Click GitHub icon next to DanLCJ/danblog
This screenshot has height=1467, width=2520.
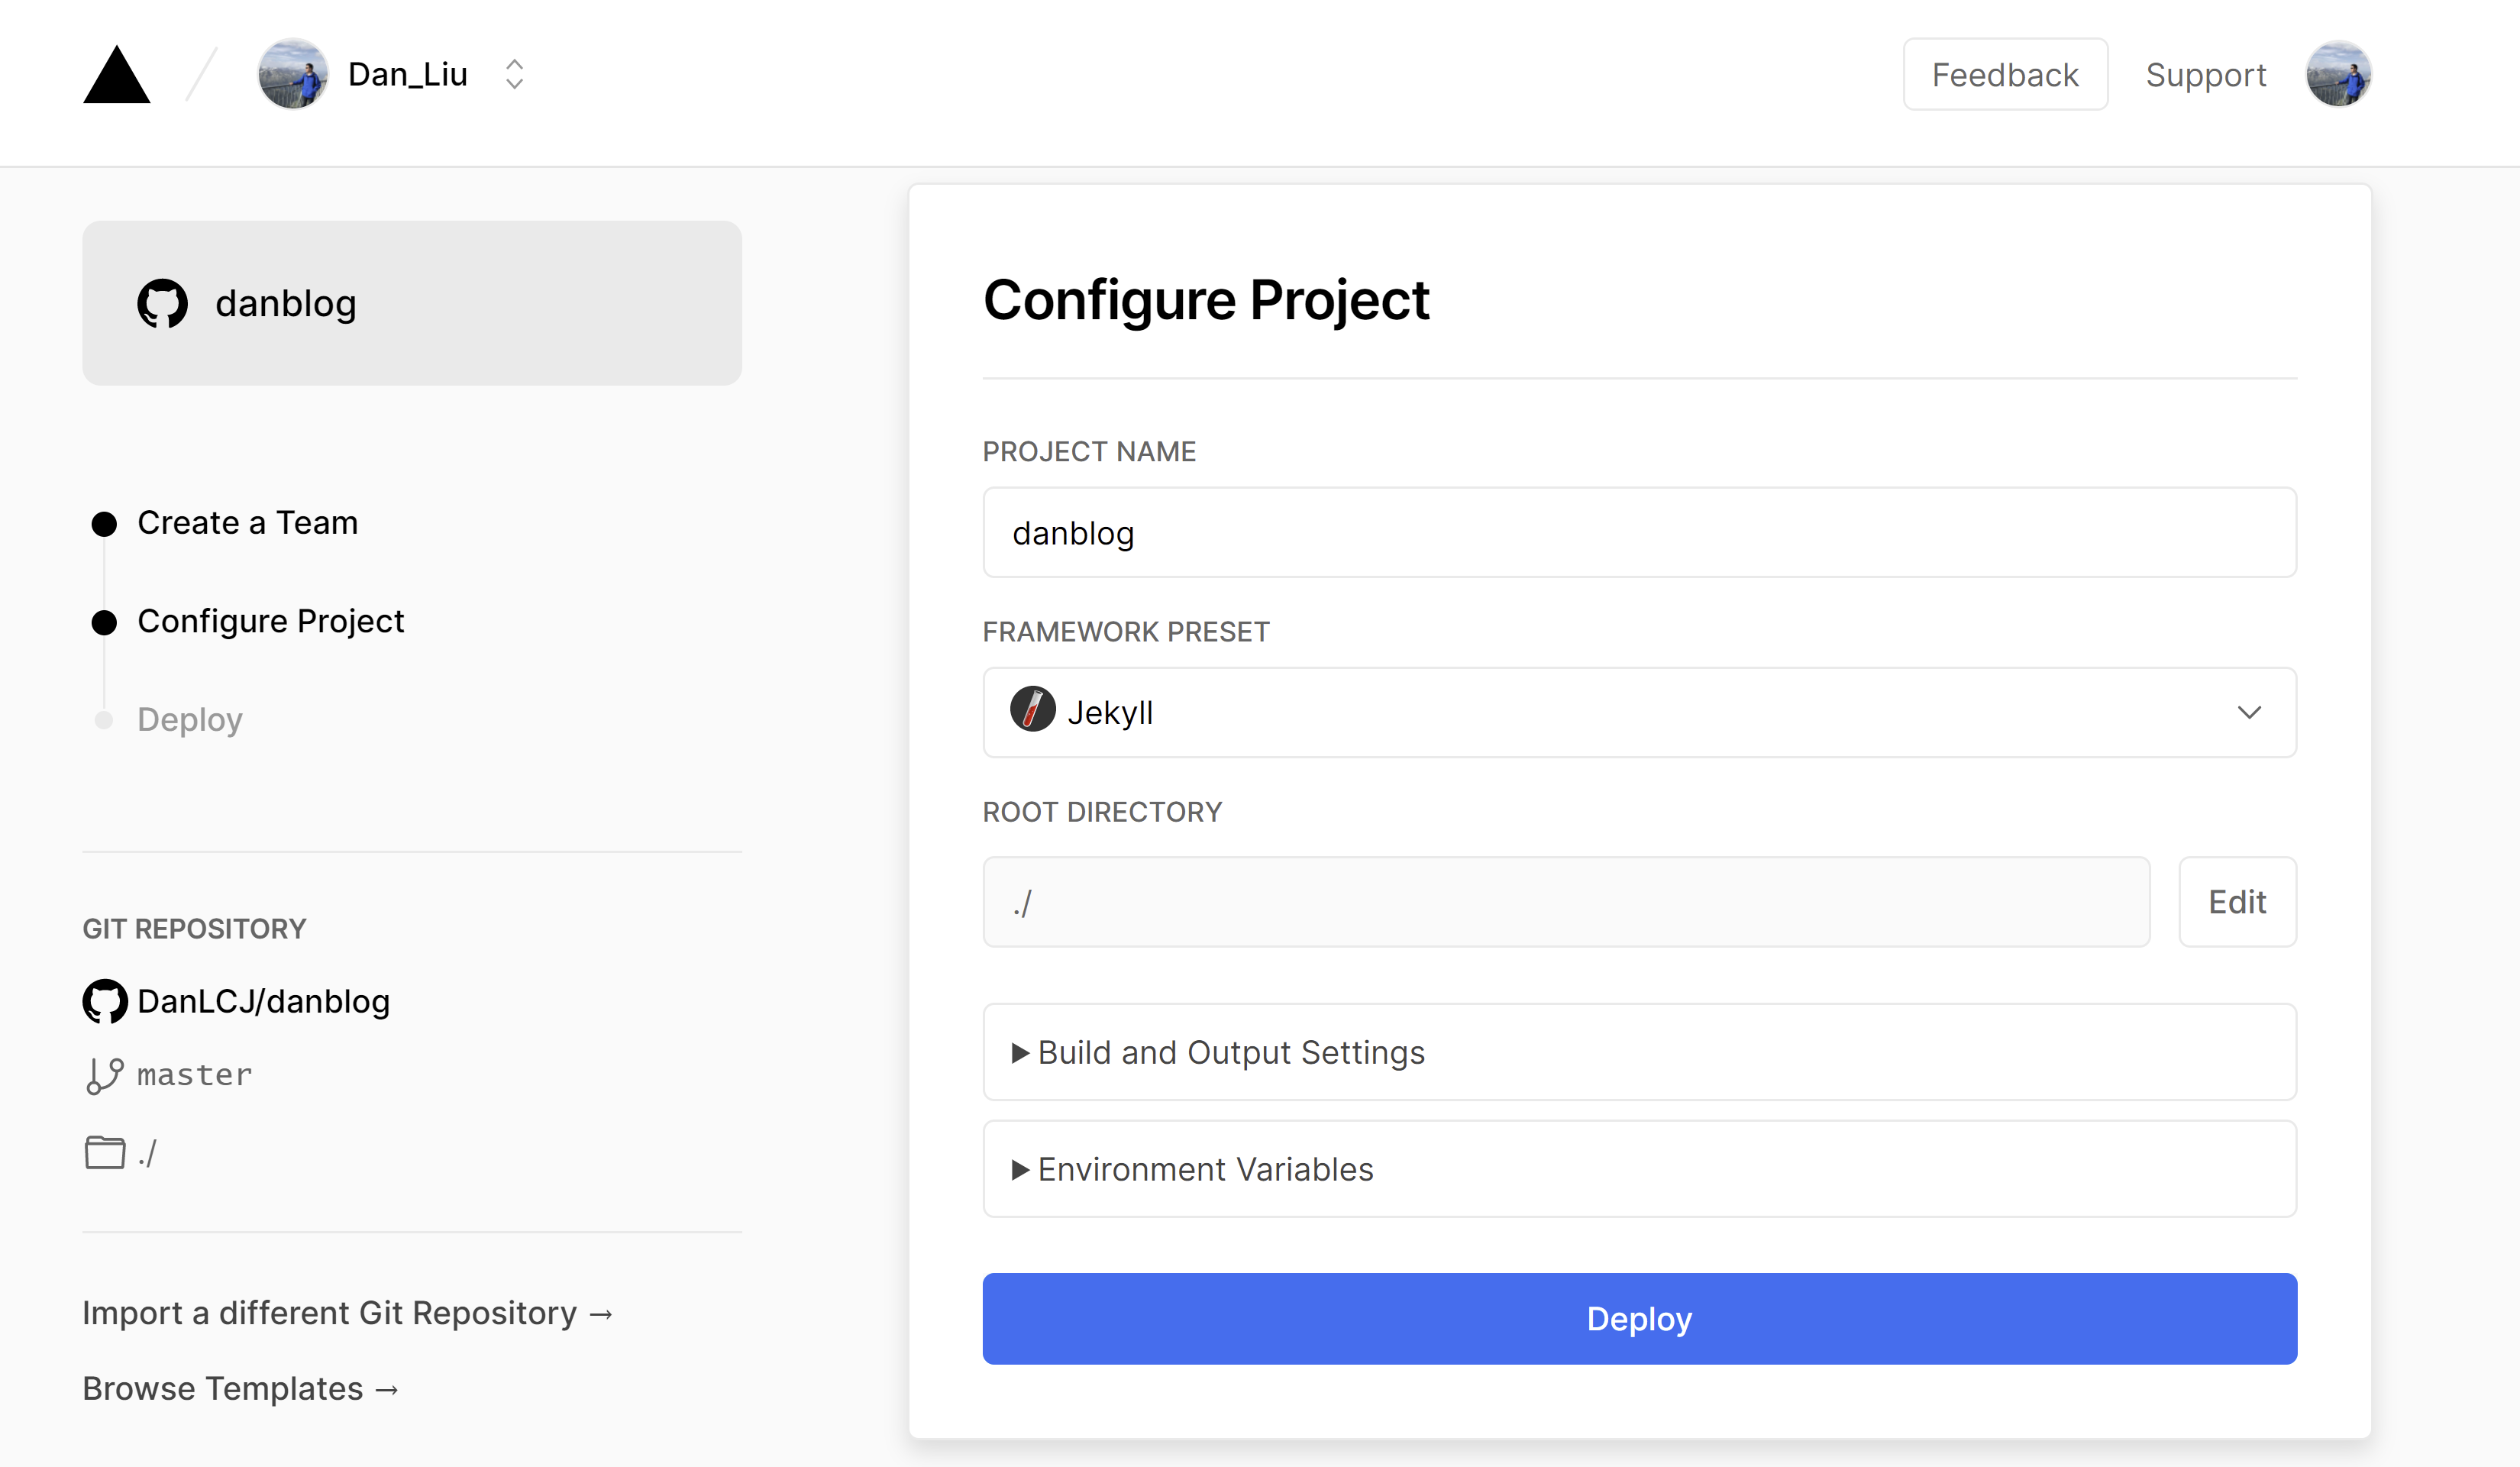coord(105,1001)
